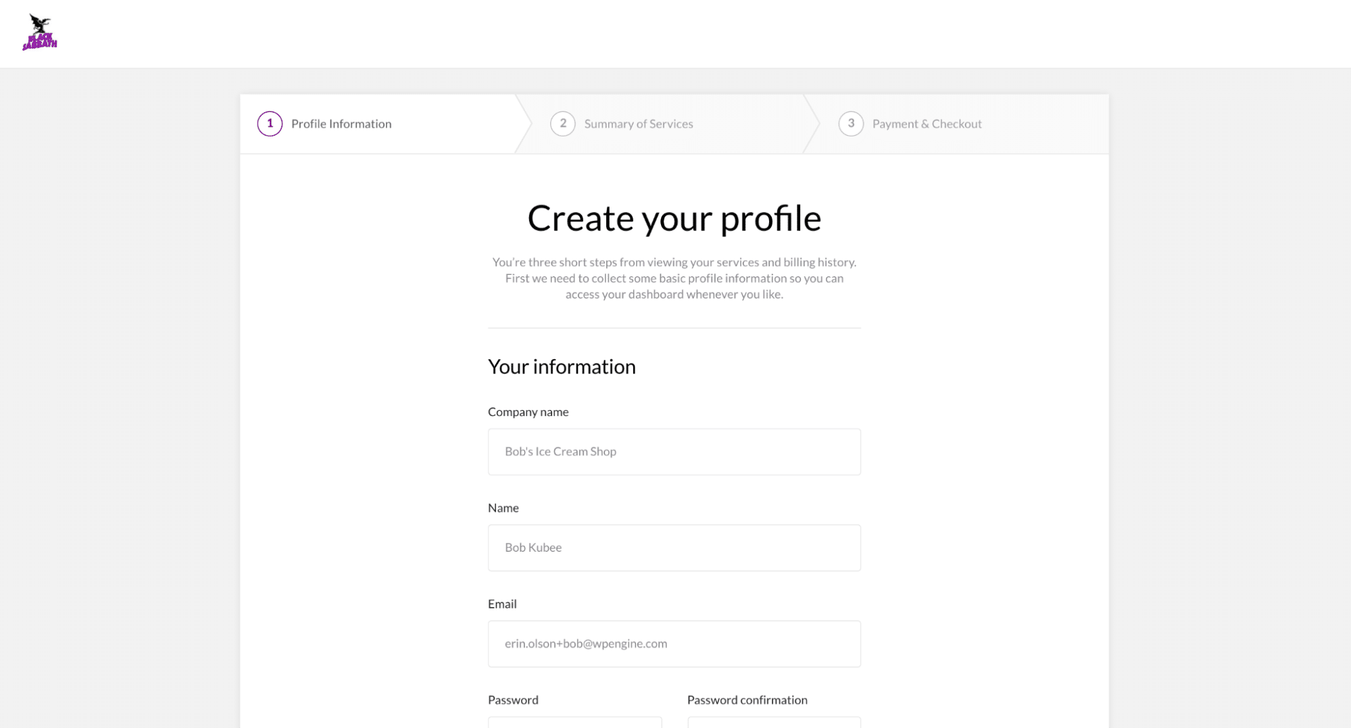
Task: Focus the Company name input field
Action: pyautogui.click(x=674, y=452)
